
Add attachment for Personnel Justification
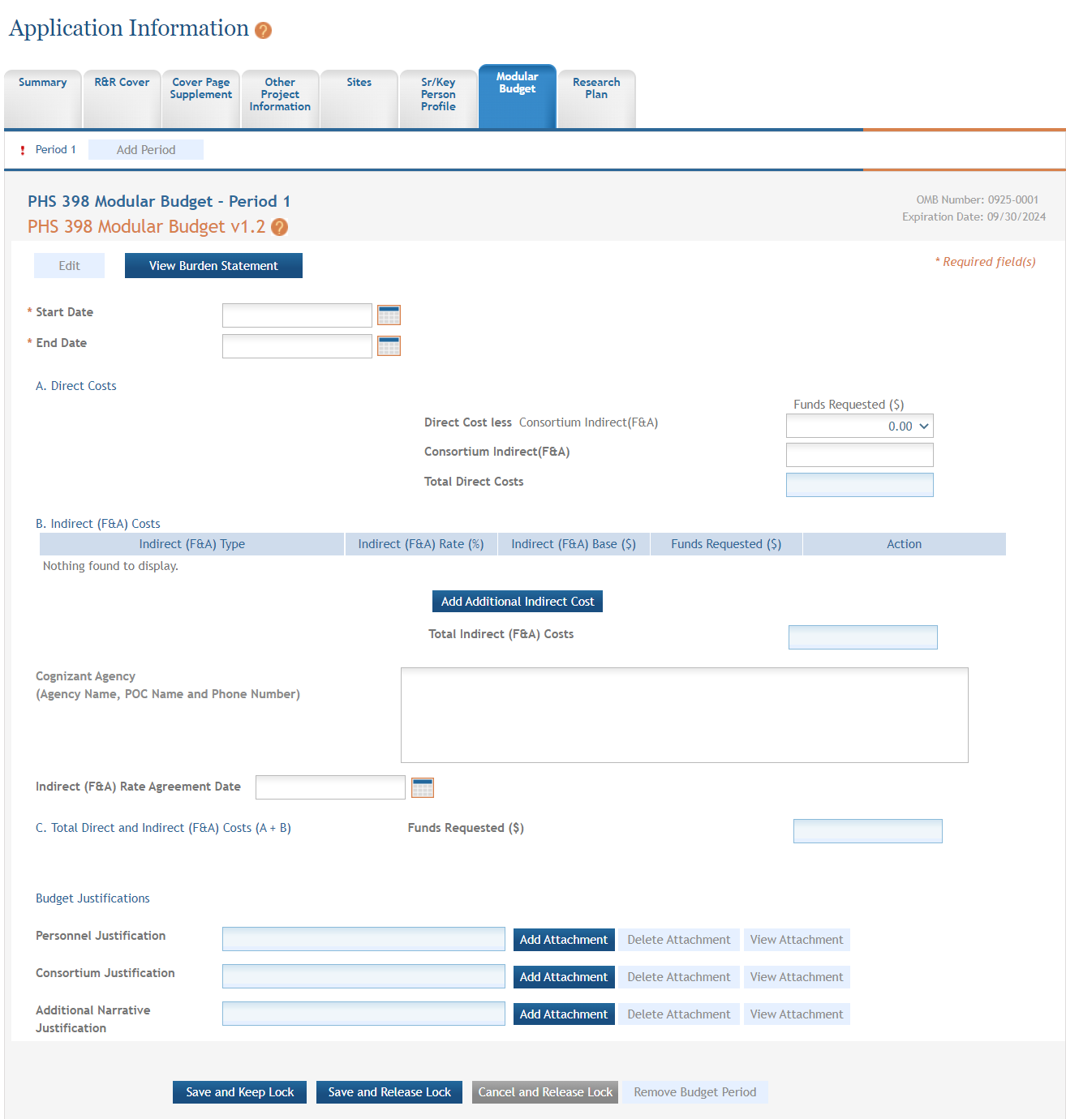[x=563, y=940]
